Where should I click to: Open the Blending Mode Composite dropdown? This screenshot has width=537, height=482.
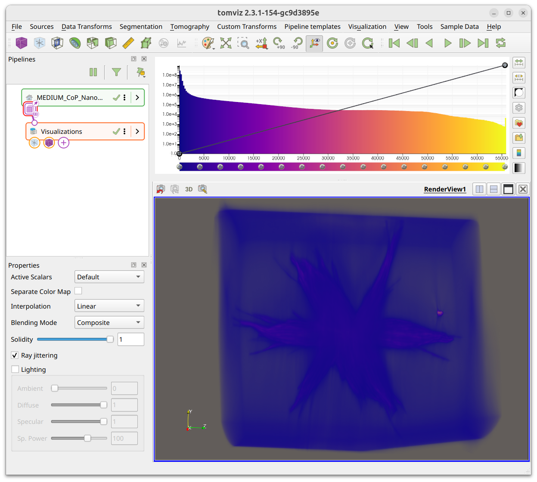[x=109, y=322]
